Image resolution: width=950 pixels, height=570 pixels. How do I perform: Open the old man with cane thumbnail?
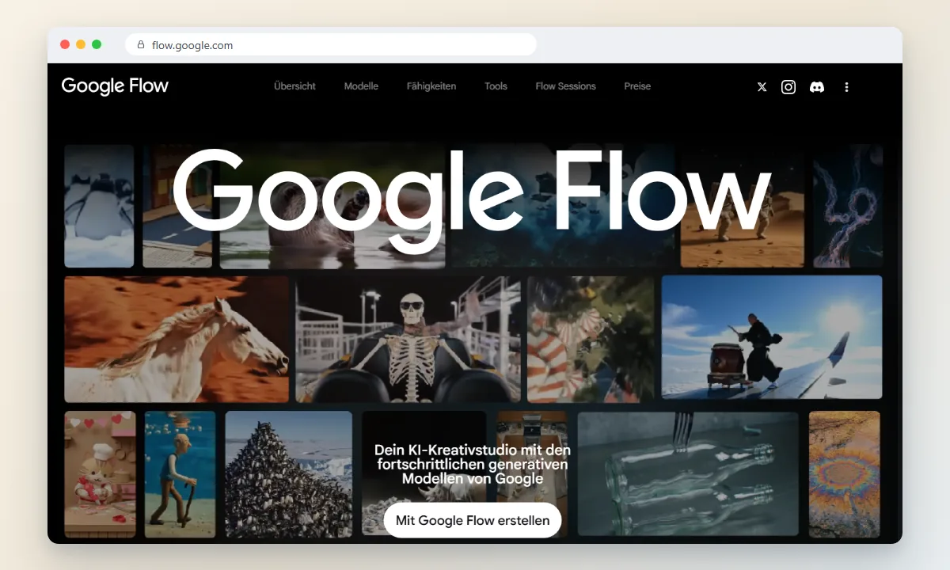tap(180, 474)
